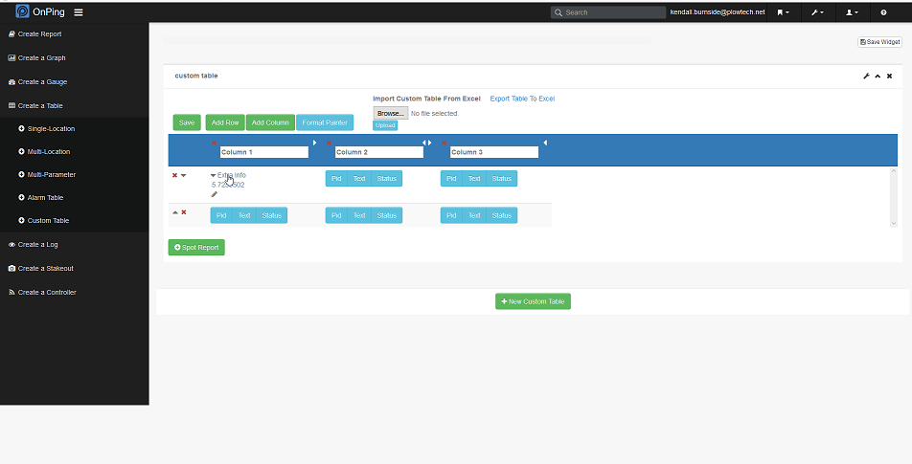The height and width of the screenshot is (464, 912).
Task: Follow the Export Table To Excel link
Action: [x=522, y=99]
